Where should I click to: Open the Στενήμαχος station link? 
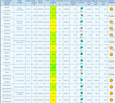pos(20,80)
